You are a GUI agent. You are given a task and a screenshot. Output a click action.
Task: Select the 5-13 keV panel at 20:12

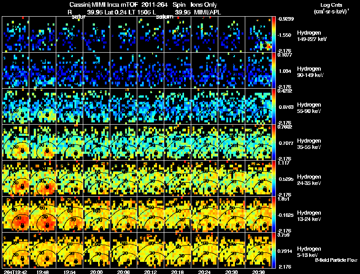pyautogui.click(x=152, y=250)
